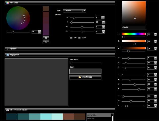
Task: Click the upper icon button below the gradient strip
Action: pyautogui.click(x=46, y=38)
